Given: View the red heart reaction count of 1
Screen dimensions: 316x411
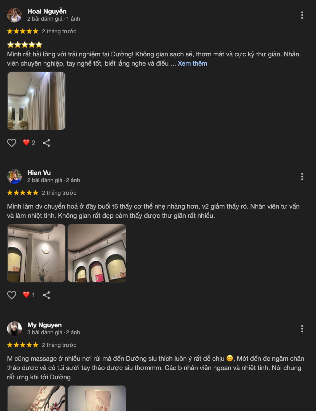Looking at the screenshot, I should (x=29, y=295).
